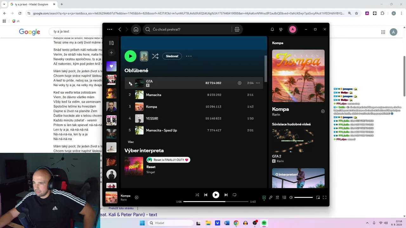Open Connect to a device

[x=284, y=197]
